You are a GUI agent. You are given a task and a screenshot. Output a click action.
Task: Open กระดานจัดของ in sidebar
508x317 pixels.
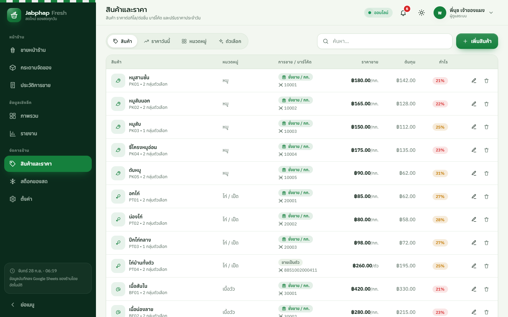point(48,68)
